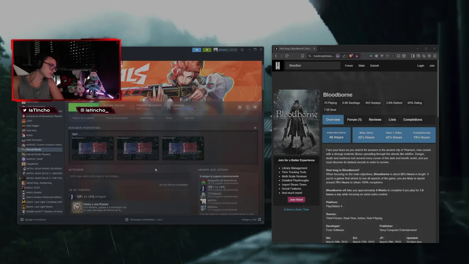469x264 pixels.
Task: Click the bookmark icon in browser toolbar
Action: [x=303, y=56]
